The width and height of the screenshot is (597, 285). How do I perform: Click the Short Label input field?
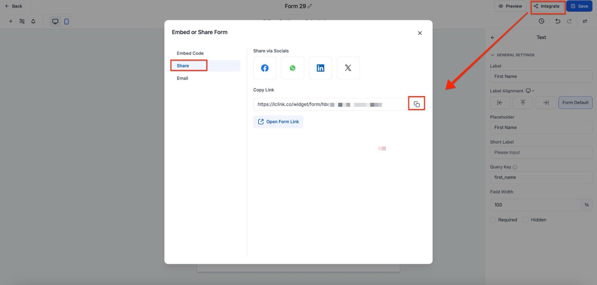point(541,152)
